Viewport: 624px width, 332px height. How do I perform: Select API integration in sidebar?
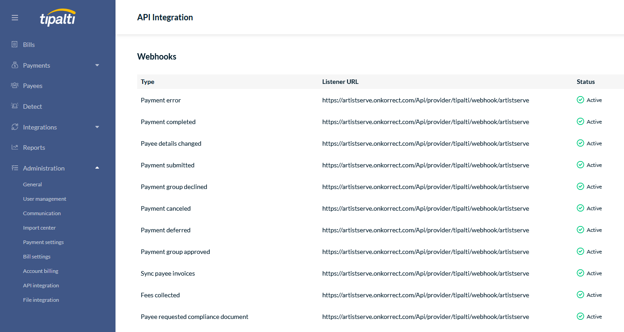tap(41, 286)
